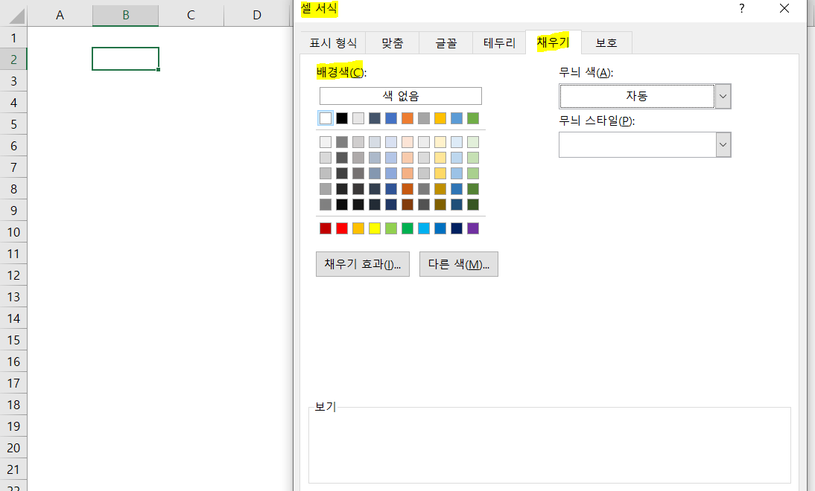
Task: Open the 글꼴 tab
Action: tap(446, 42)
